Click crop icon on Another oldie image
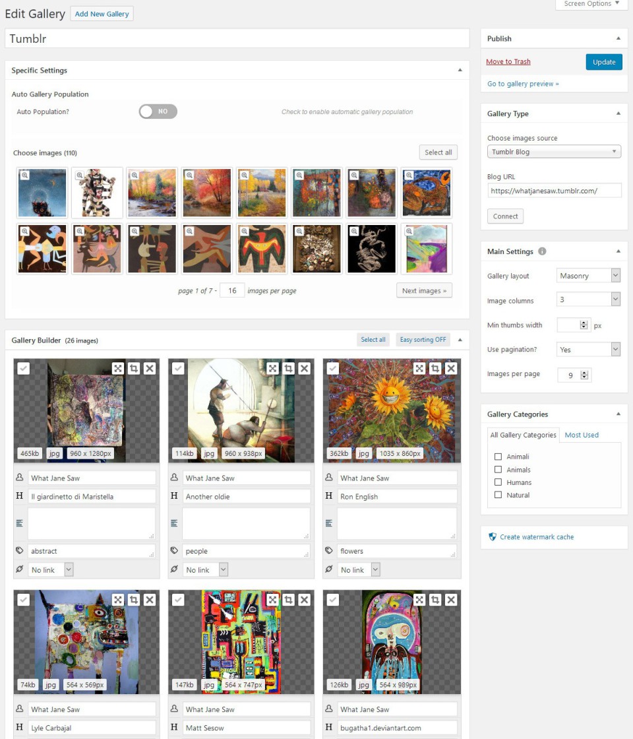Image resolution: width=633 pixels, height=739 pixels. point(288,368)
